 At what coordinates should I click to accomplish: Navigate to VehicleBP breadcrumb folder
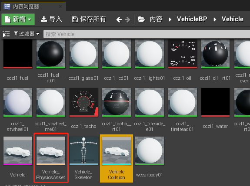coord(192,19)
